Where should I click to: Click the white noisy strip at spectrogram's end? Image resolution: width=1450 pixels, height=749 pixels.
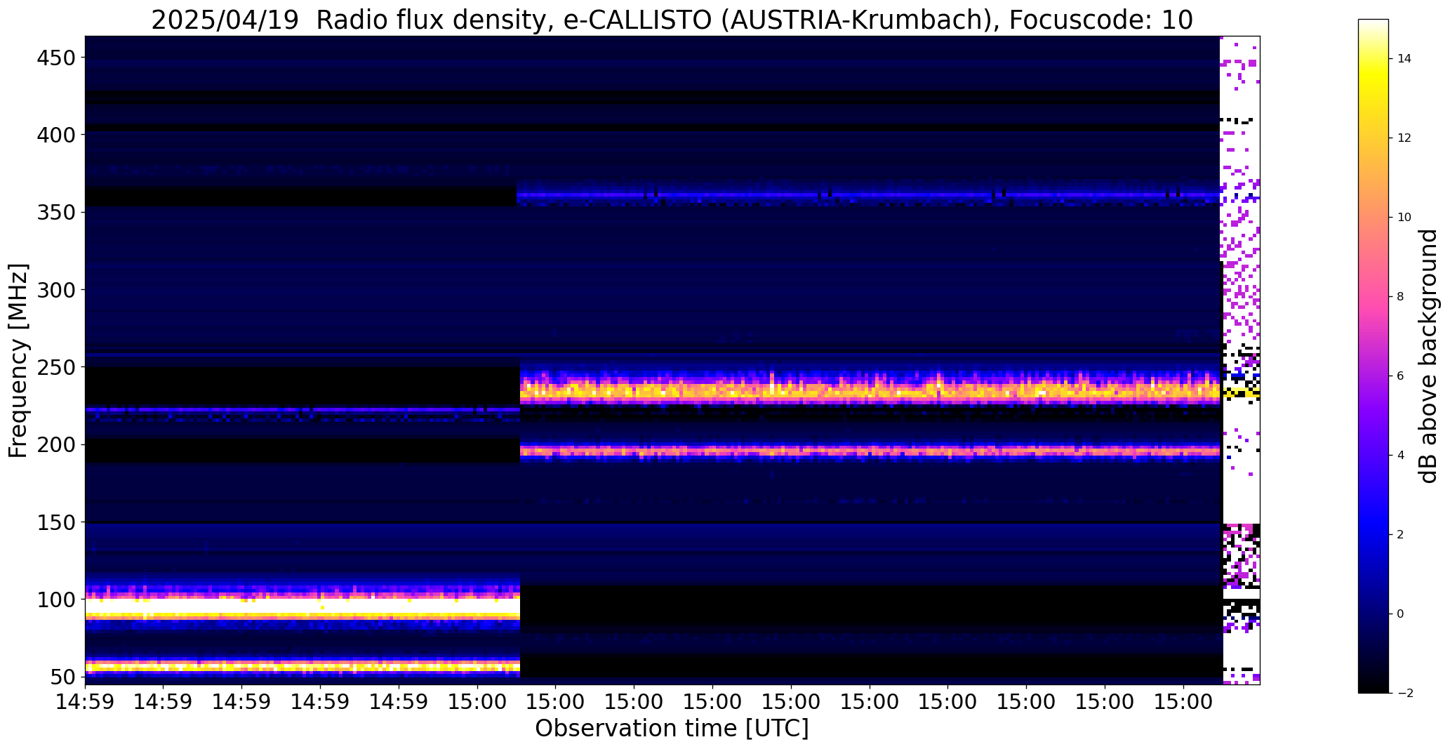[1241, 360]
